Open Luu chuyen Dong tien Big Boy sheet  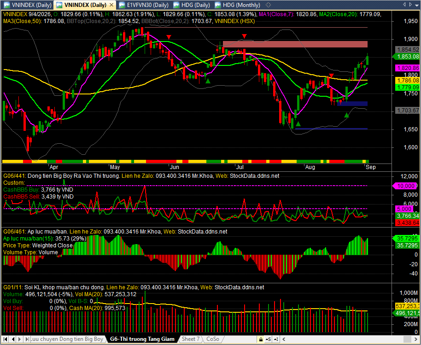coord(67,339)
